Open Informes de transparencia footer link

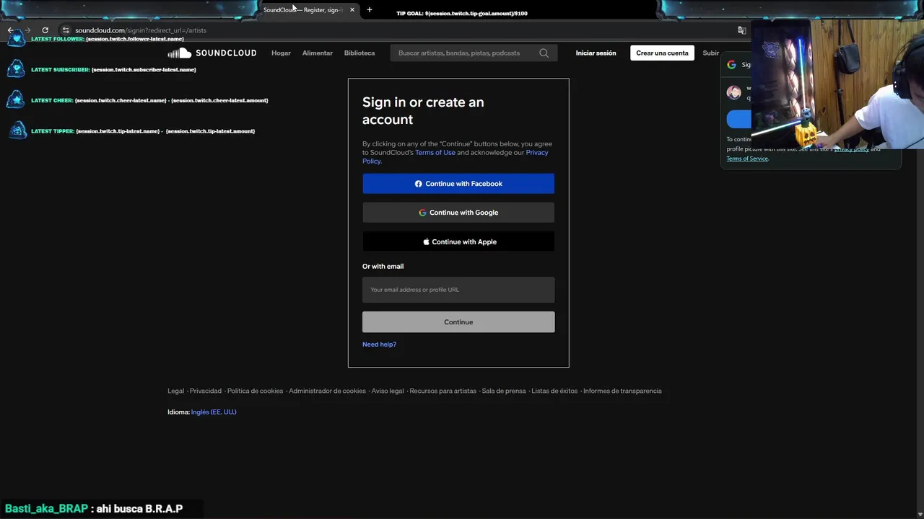(622, 391)
